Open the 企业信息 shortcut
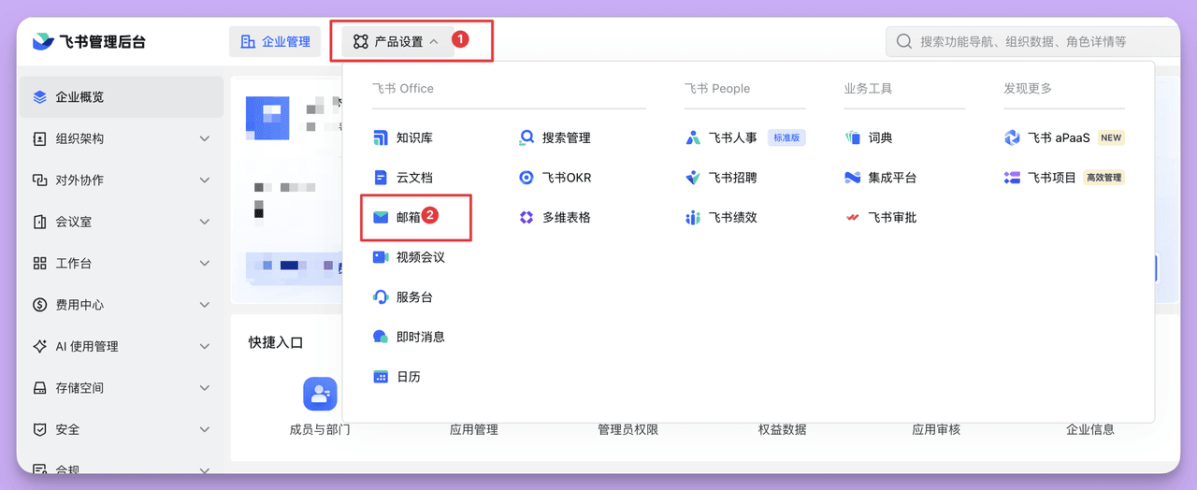 click(x=1090, y=430)
